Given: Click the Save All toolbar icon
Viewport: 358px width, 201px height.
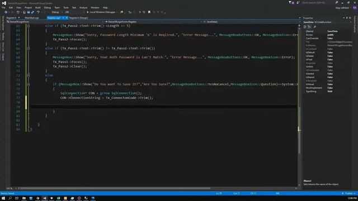Looking at the screenshot, I should coord(32,12).
